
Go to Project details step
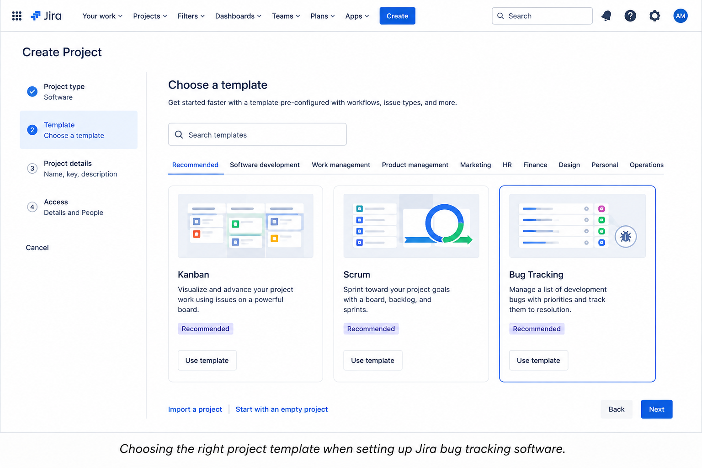79,169
